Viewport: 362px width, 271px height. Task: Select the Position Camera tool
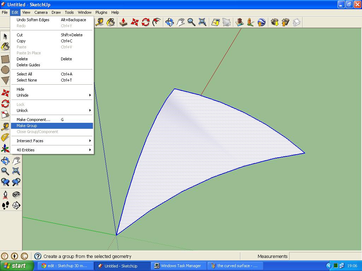click(x=5, y=195)
